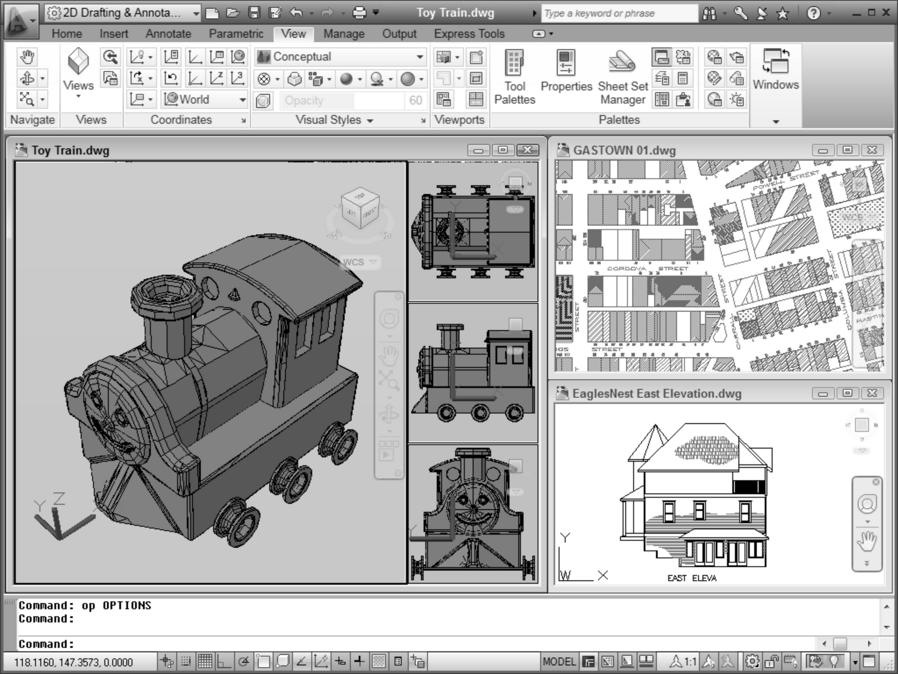Toggle Snap Mode on the status bar
The width and height of the screenshot is (898, 674).
click(167, 662)
